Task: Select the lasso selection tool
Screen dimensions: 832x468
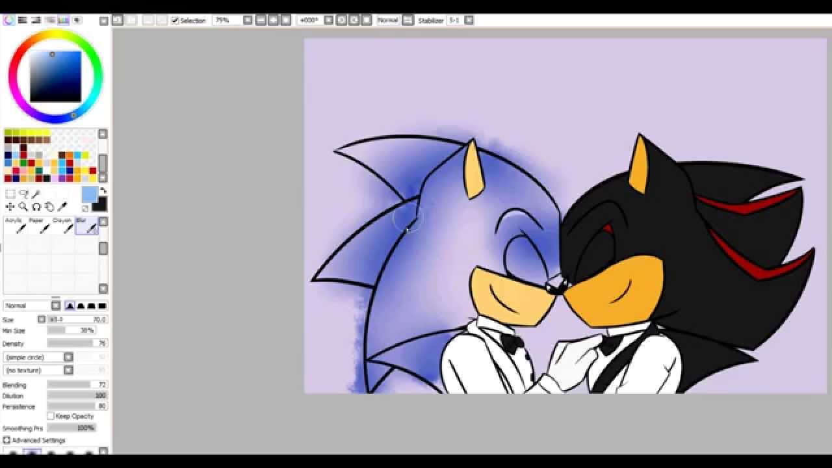Action: point(23,194)
